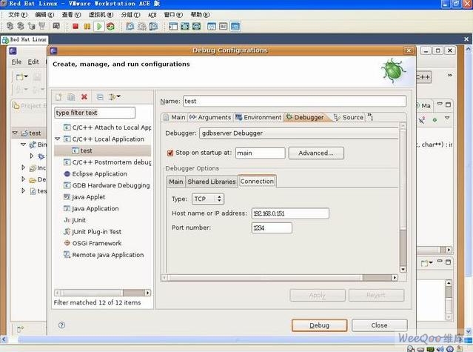Select Remote Java Application item

click(104, 255)
